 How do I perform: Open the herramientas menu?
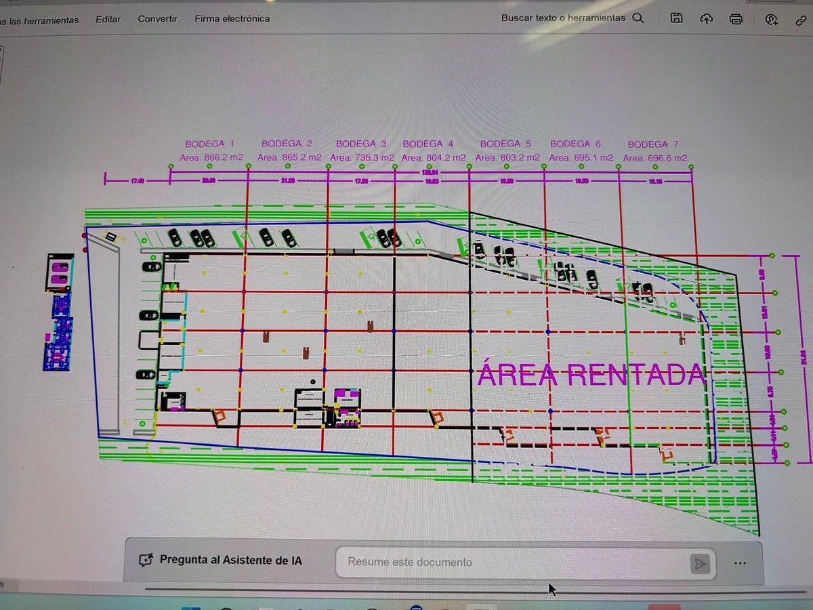pos(39,20)
